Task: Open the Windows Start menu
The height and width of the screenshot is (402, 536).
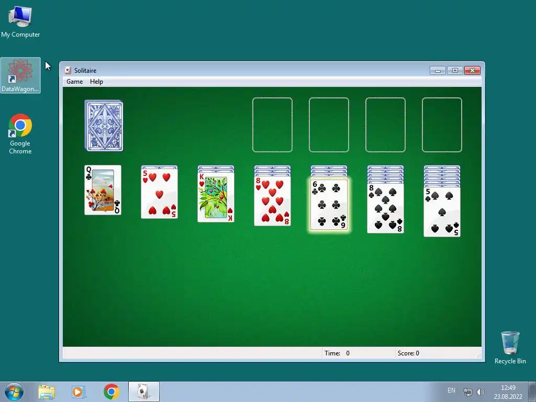Action: click(x=14, y=392)
